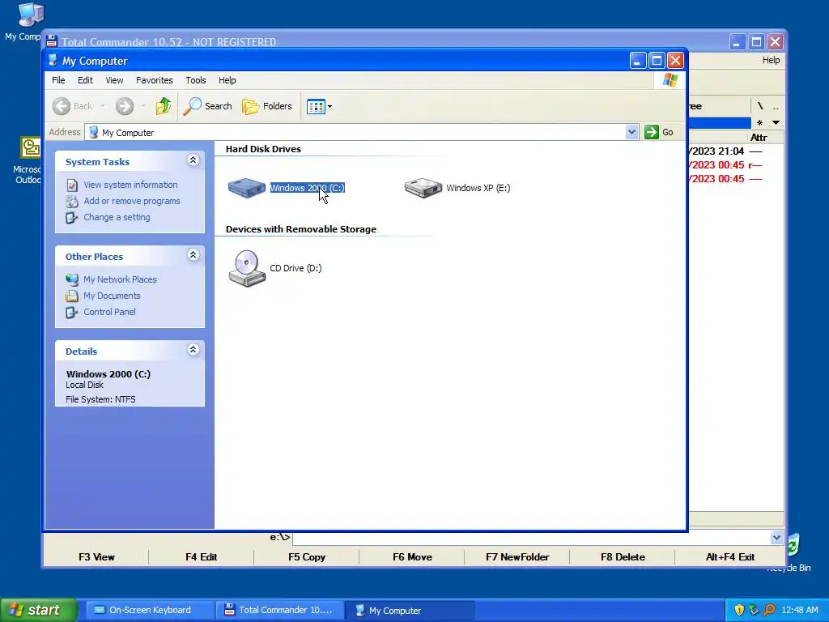
Task: Click Total Commander F7 NewFolder button
Action: [517, 557]
